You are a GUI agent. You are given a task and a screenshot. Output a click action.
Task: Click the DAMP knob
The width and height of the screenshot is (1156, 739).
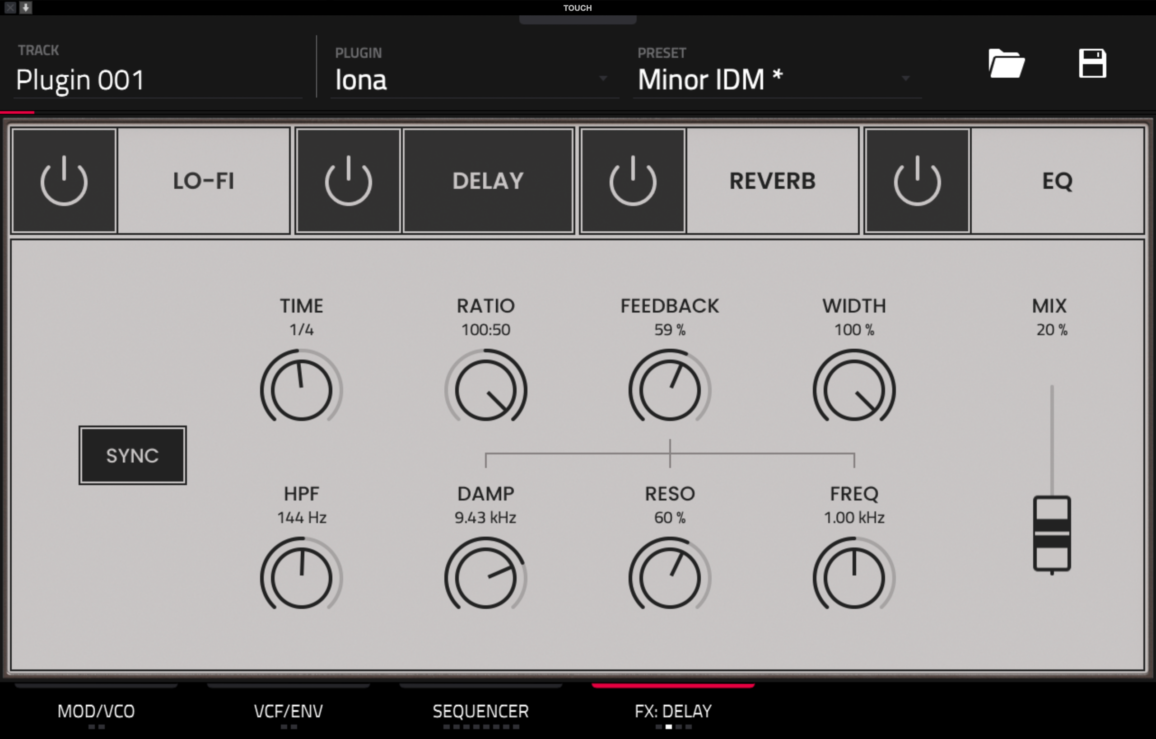pyautogui.click(x=485, y=577)
